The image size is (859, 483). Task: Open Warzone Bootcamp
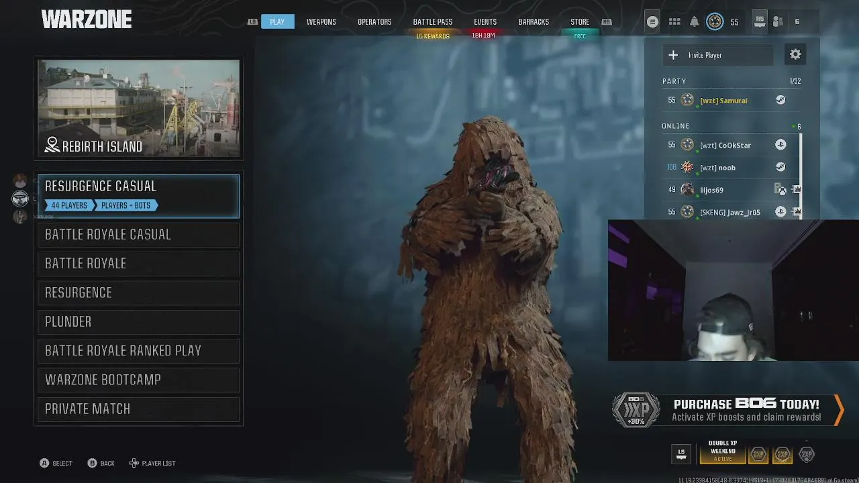tap(138, 380)
